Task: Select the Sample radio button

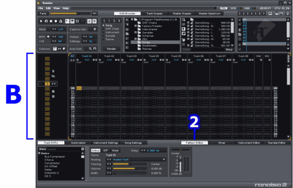Action: point(104,36)
